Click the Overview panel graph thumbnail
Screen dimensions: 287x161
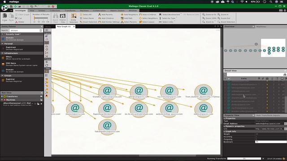click(255, 48)
